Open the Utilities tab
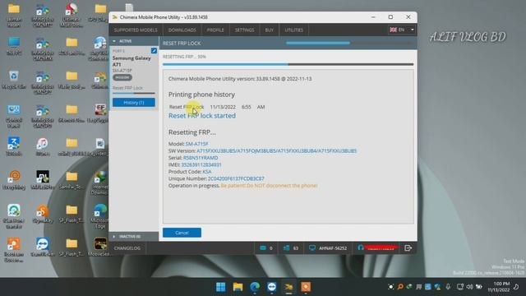526x296 pixels. [x=294, y=30]
